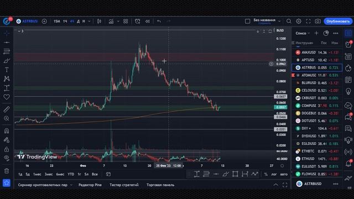This screenshot has height=199, width=354.
Task: Click the Опубликовать button
Action: click(x=338, y=21)
